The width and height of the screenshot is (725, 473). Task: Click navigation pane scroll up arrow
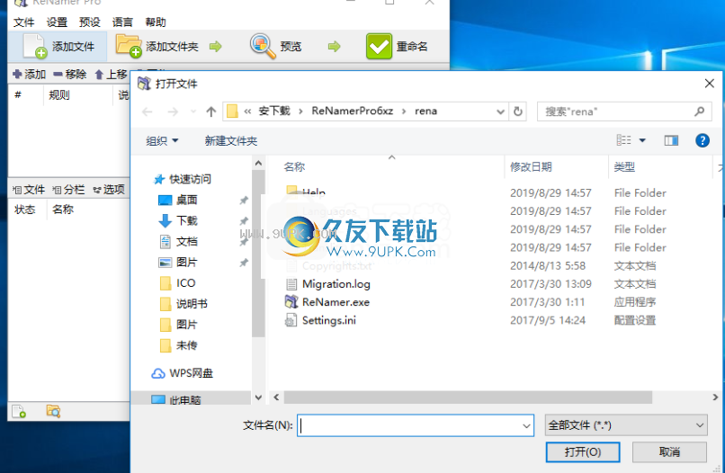coord(258,163)
